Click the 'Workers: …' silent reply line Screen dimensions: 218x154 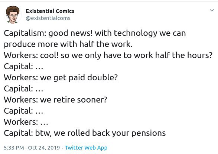point(26,122)
